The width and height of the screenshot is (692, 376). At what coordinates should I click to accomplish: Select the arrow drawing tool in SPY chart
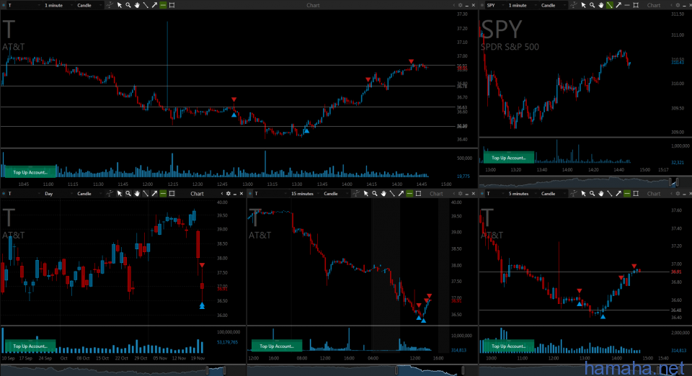[x=618, y=5]
